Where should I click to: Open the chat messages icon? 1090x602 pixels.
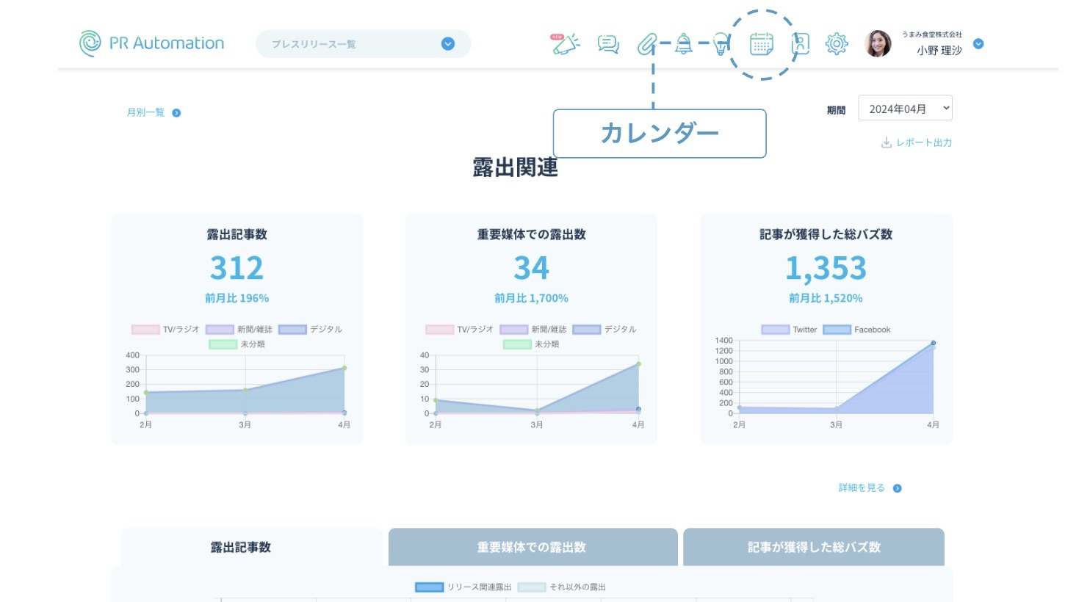coord(608,44)
